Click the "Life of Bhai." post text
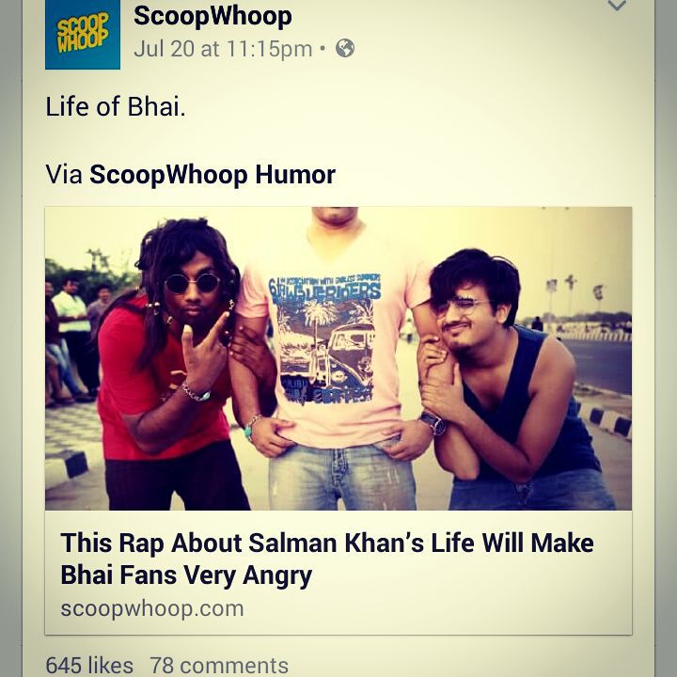The width and height of the screenshot is (677, 677). (x=116, y=106)
